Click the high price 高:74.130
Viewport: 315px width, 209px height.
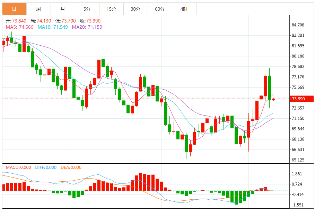pyautogui.click(x=41, y=21)
